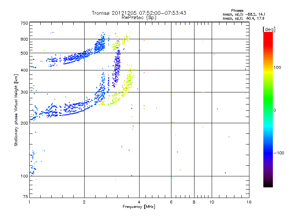
Task: Click the '10' frequency axis tick label
Action: click(212, 202)
